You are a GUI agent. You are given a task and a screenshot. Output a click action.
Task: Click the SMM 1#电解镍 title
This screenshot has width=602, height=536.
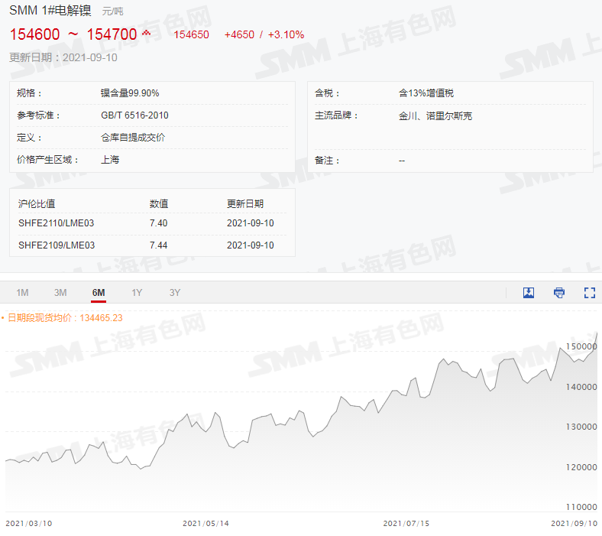coord(52,11)
